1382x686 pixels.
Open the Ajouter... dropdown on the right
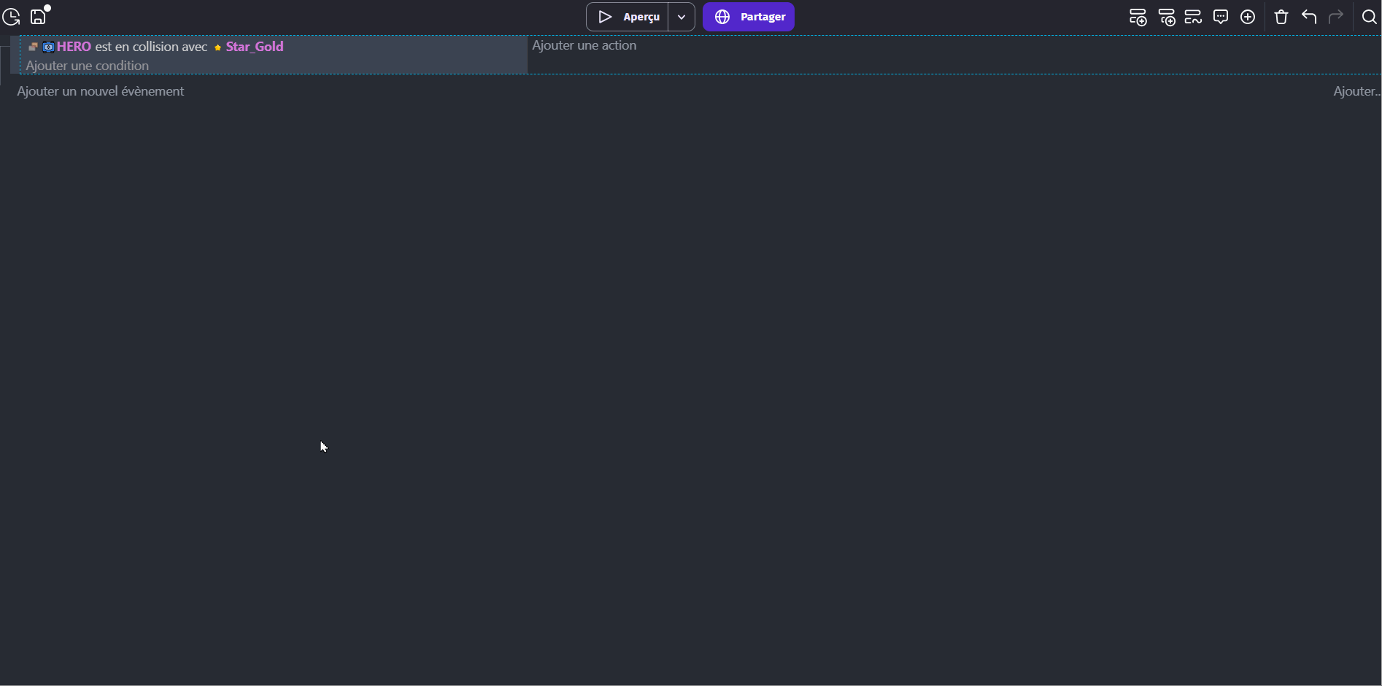coord(1356,91)
